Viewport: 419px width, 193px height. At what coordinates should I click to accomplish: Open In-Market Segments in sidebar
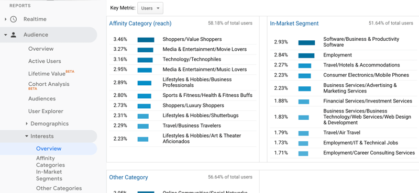(49, 175)
